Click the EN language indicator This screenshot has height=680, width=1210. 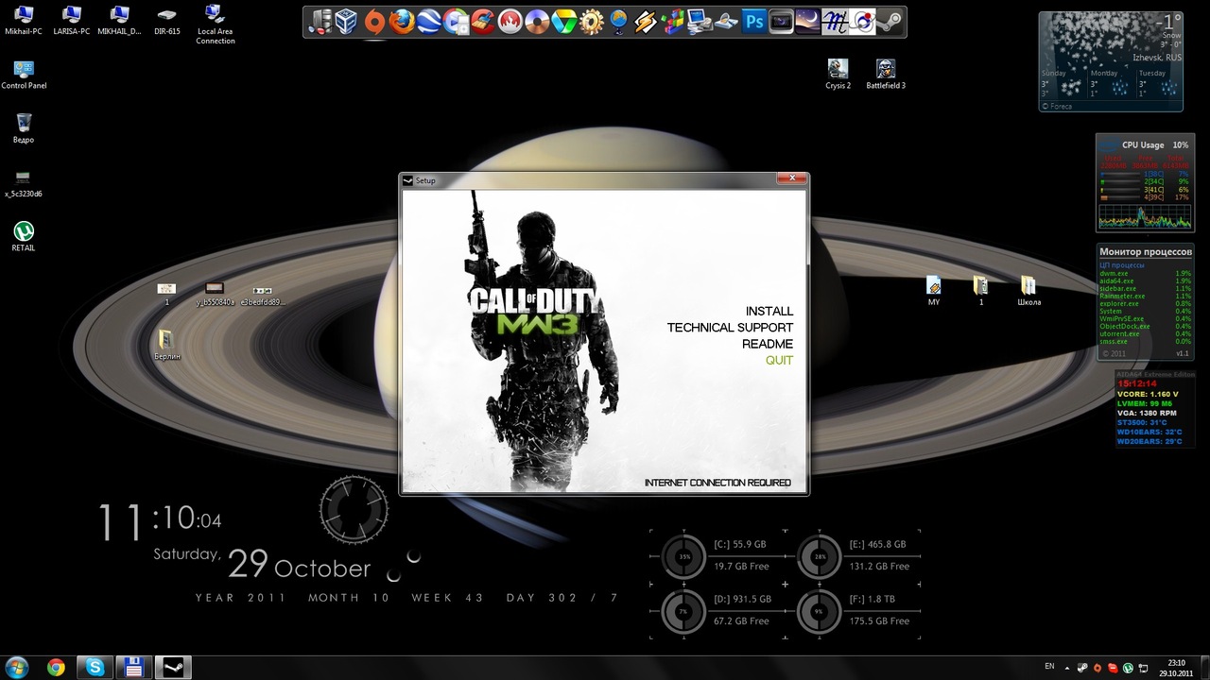(x=1049, y=666)
